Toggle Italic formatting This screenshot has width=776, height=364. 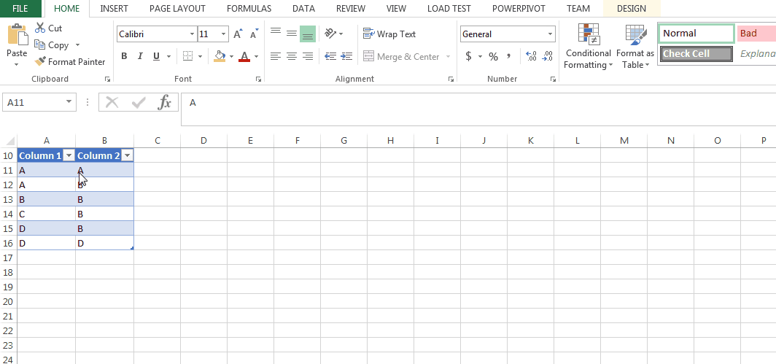click(140, 56)
